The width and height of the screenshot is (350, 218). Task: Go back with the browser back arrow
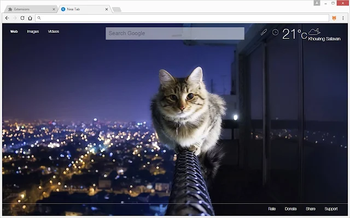pos(7,18)
